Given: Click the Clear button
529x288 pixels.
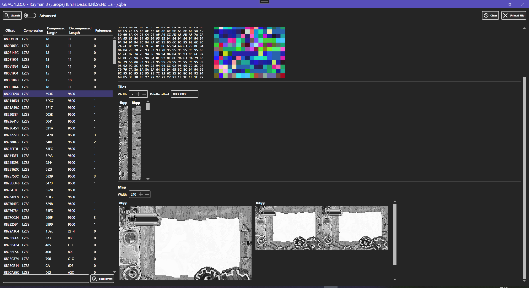Looking at the screenshot, I should click(490, 15).
